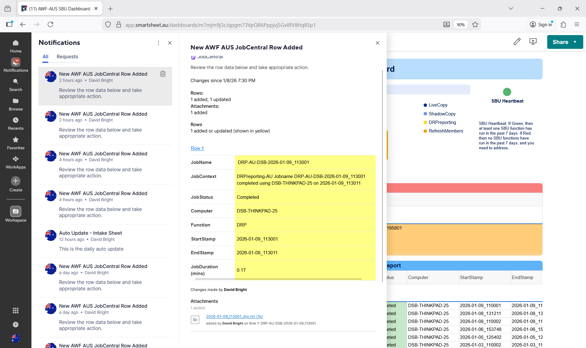Open the app launcher grid icon
586x348 pixels.
click(x=16, y=310)
